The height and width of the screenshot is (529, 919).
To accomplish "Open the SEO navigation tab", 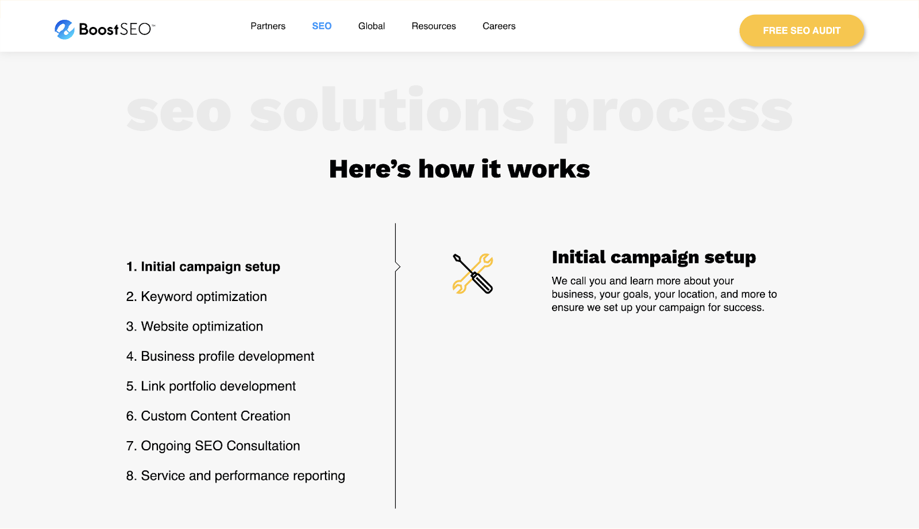I will (322, 26).
